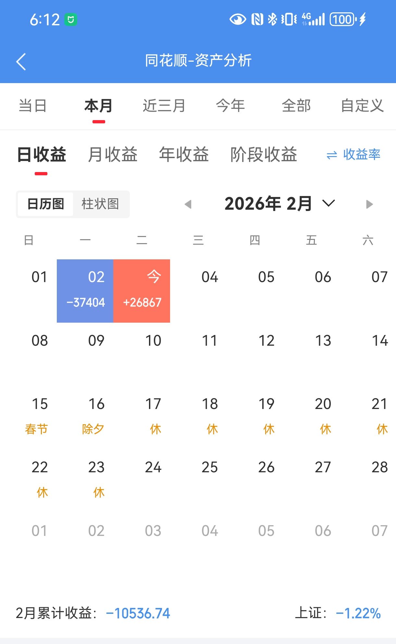Tap the battery indicator icon

[343, 19]
